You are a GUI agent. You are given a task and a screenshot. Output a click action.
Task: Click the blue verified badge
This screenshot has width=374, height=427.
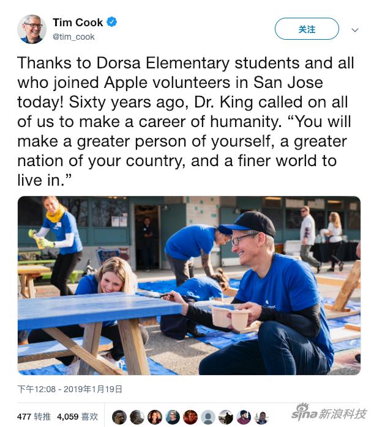tap(111, 22)
